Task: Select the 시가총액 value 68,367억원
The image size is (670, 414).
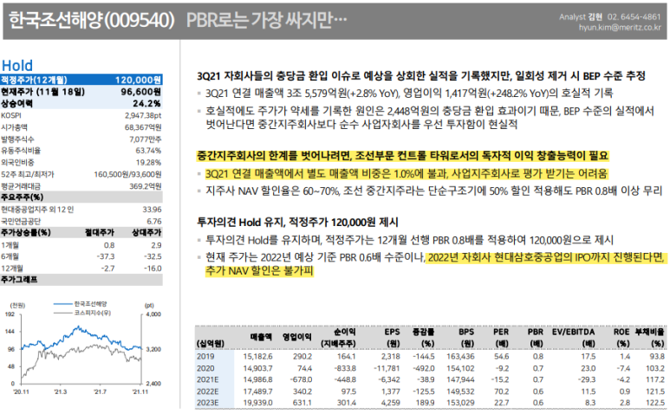Action: [143, 127]
